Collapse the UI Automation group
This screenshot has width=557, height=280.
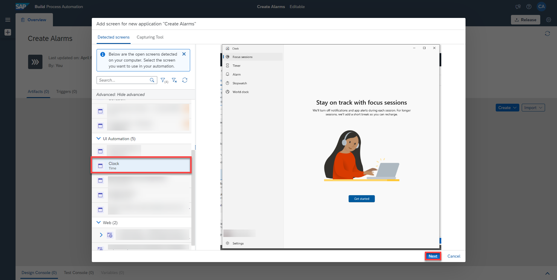[99, 138]
